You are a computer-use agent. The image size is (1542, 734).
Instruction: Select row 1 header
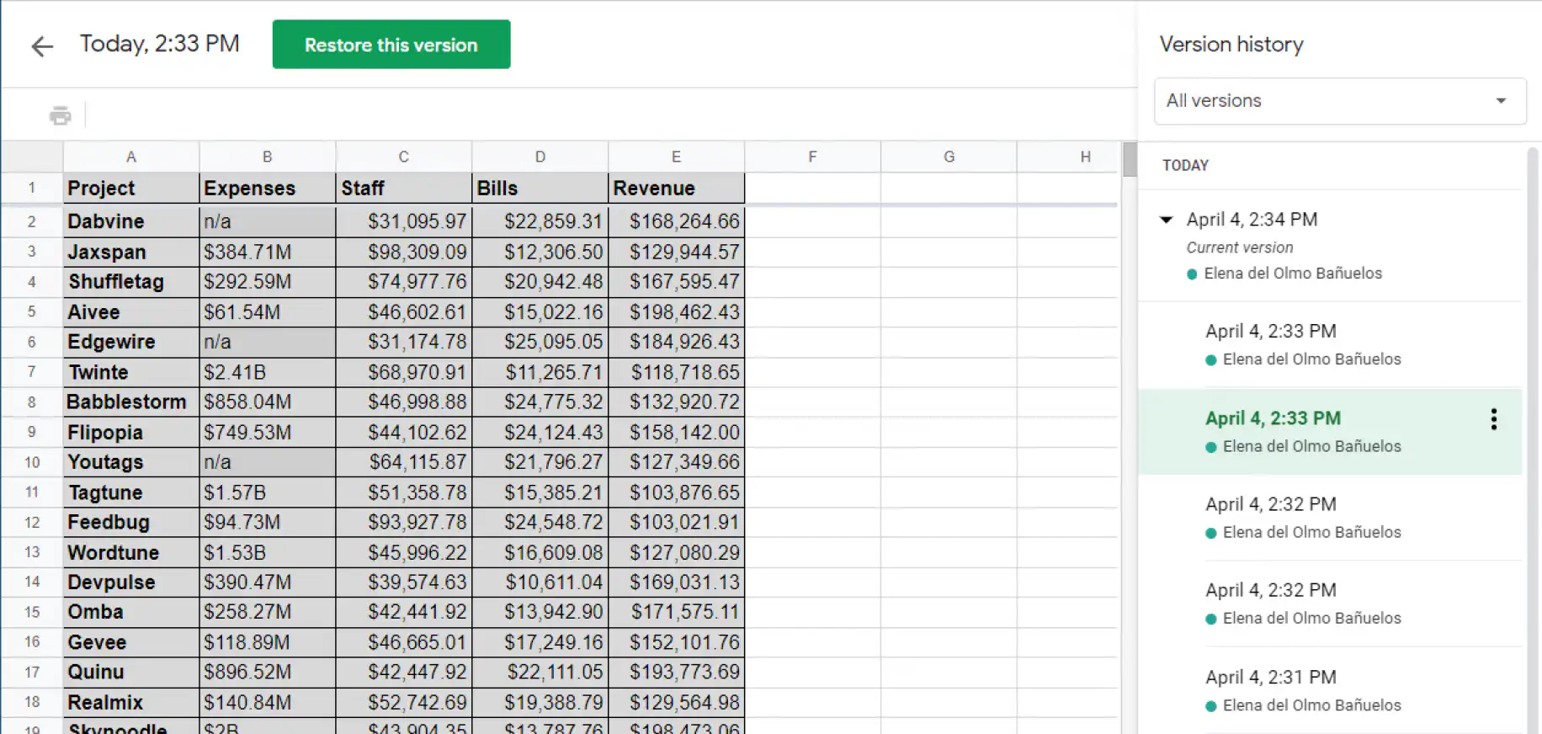tap(32, 188)
